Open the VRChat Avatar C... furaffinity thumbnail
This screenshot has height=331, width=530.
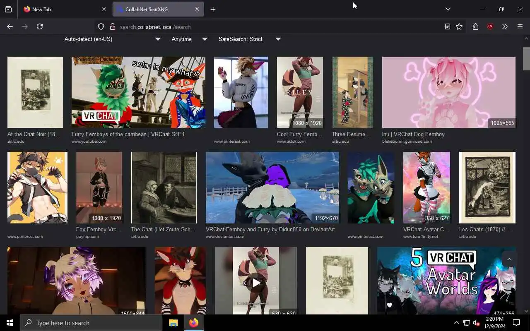coord(426,187)
